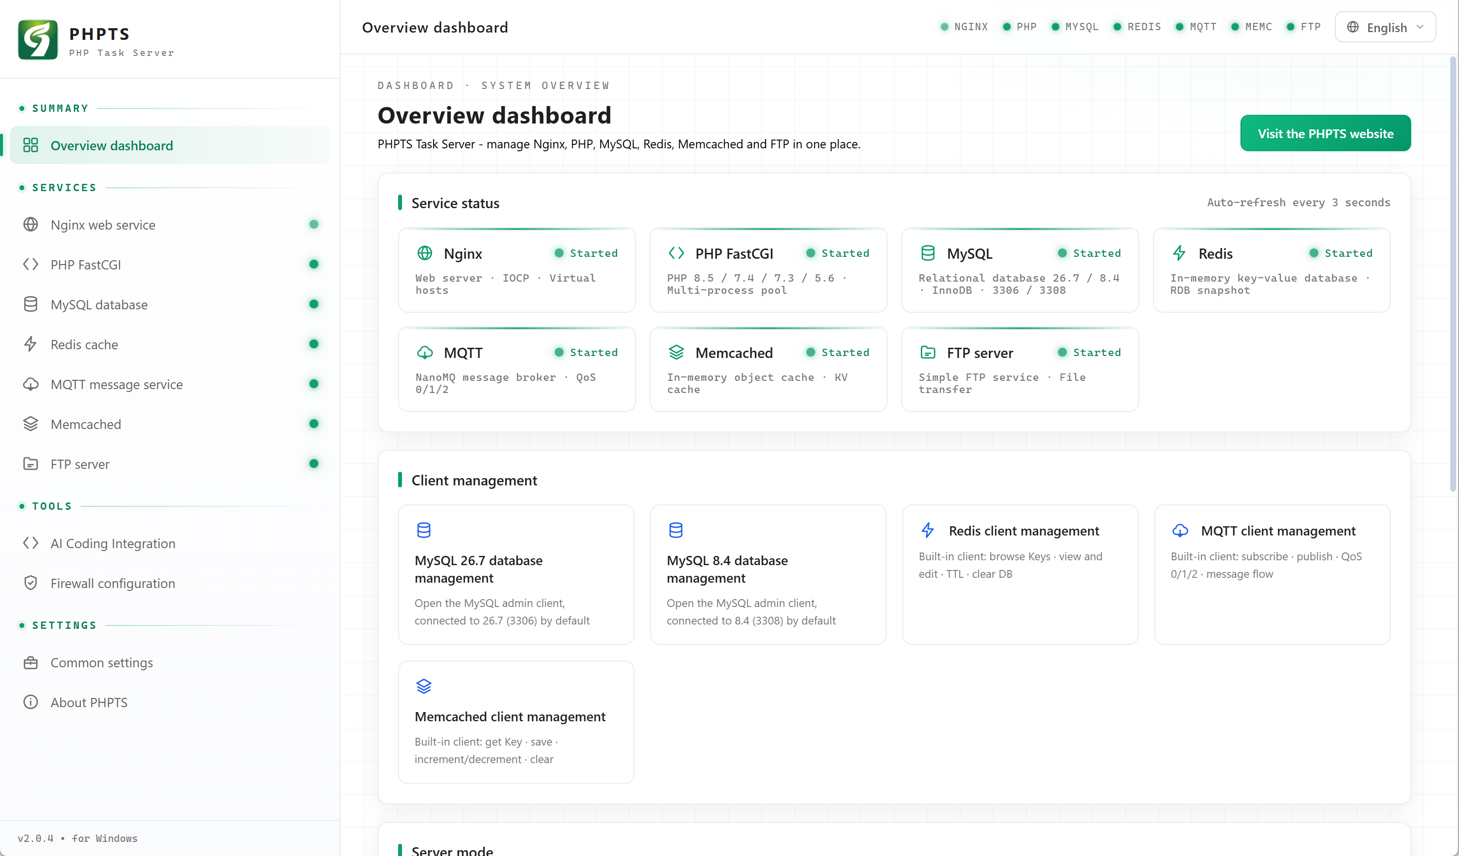Click the database icon in MySQL status card
The image size is (1459, 856).
click(928, 253)
